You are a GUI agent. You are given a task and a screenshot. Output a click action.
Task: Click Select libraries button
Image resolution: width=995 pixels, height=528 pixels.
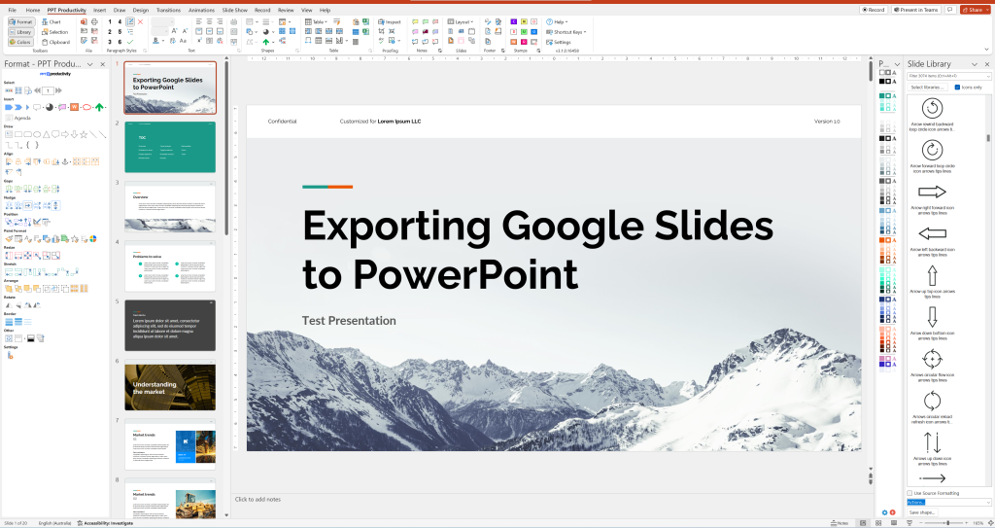tap(928, 88)
